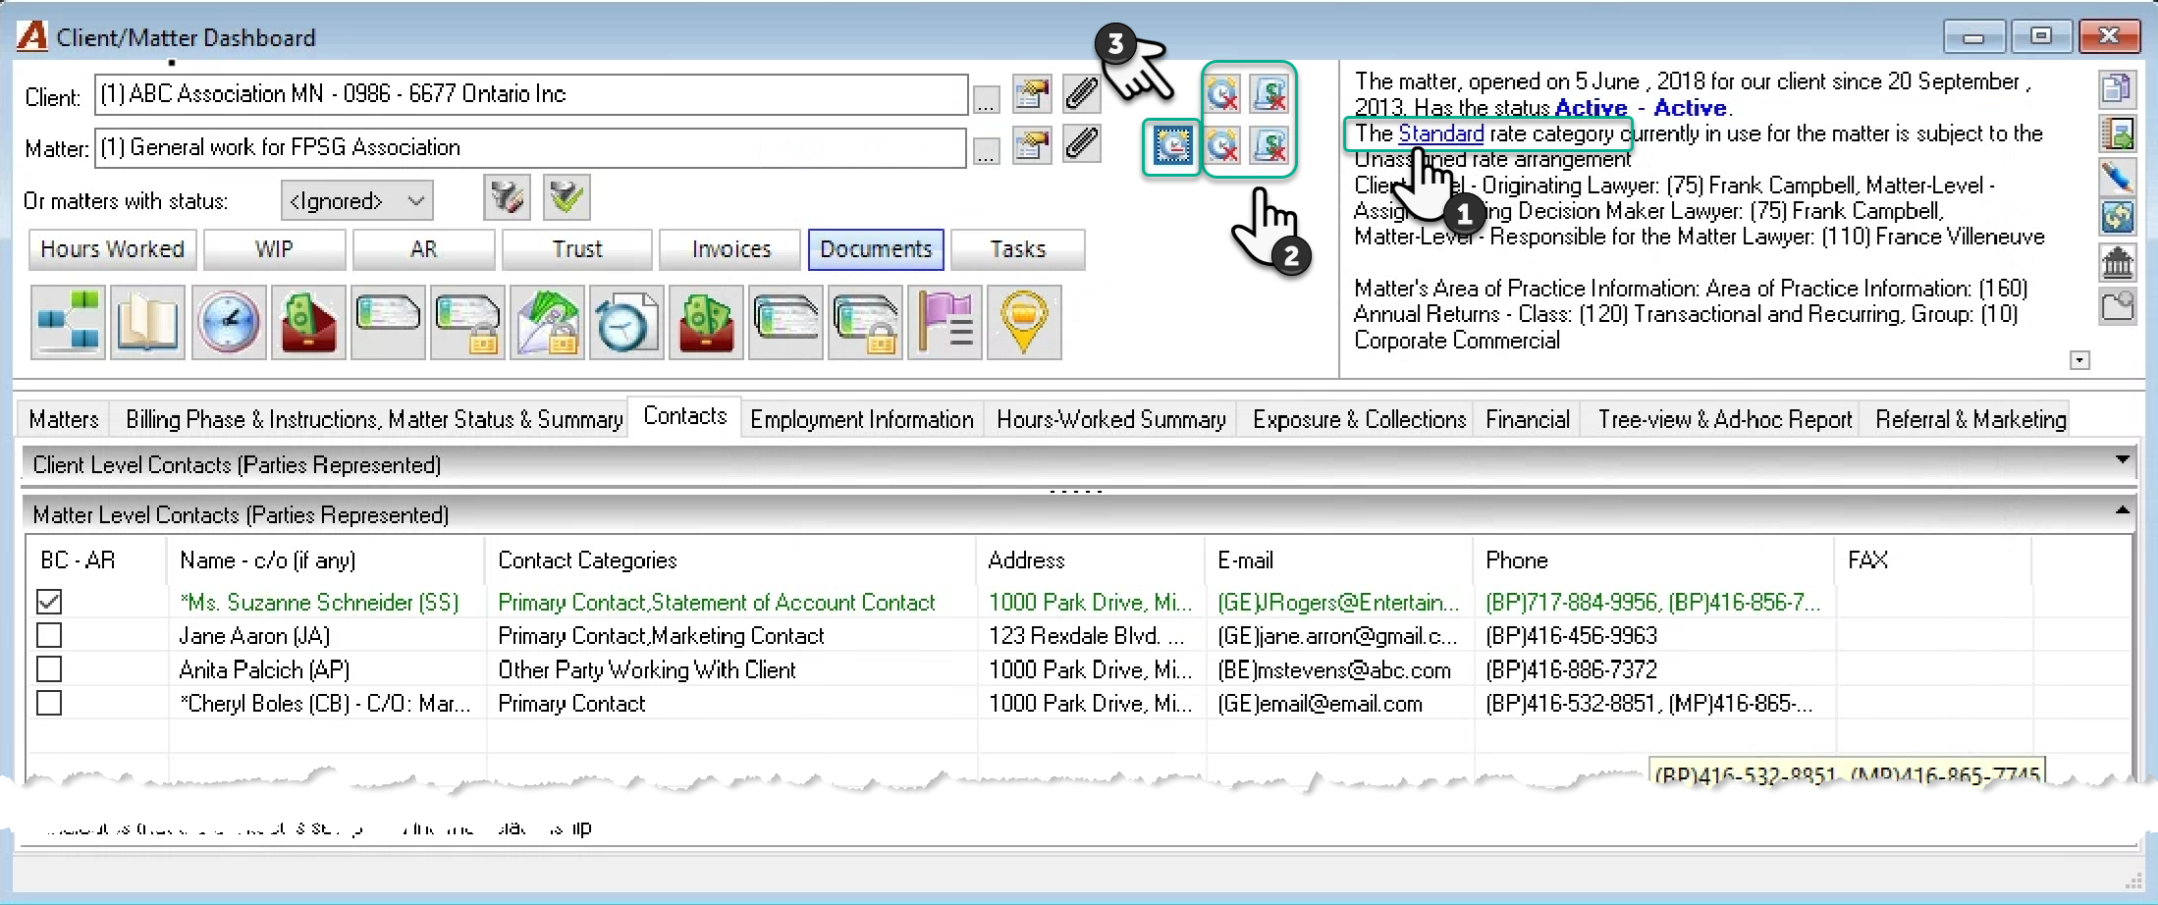Click inside the Client input field

pos(531,94)
